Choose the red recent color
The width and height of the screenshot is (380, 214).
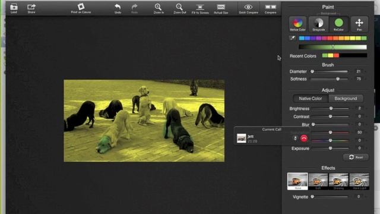pos(337,55)
